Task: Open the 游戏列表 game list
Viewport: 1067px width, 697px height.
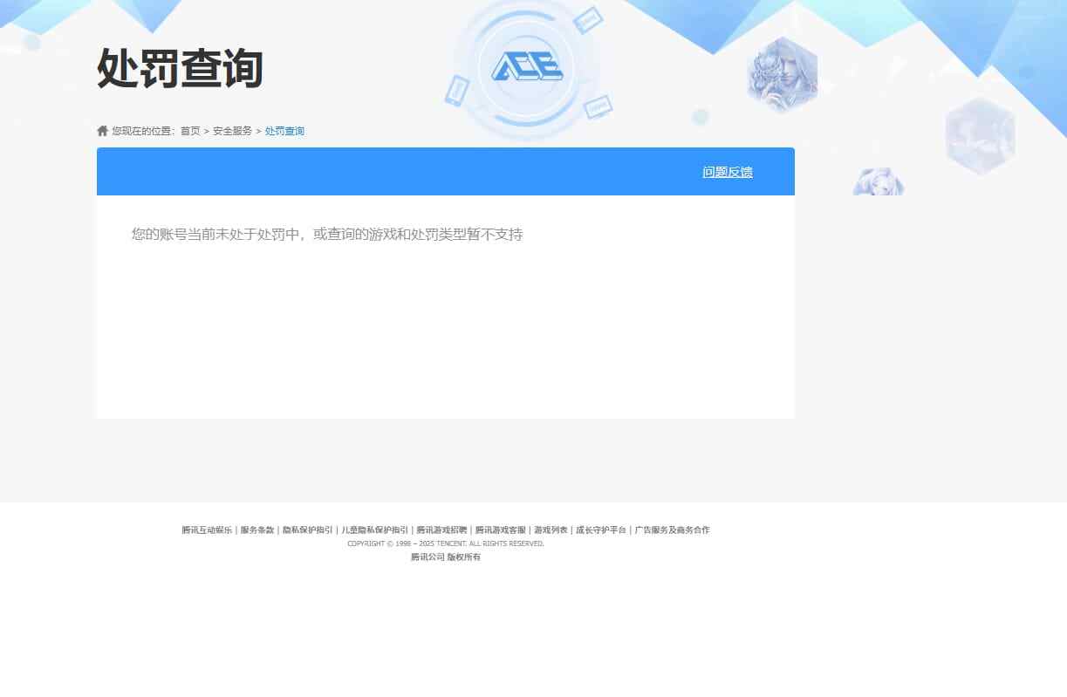Action: pos(551,530)
